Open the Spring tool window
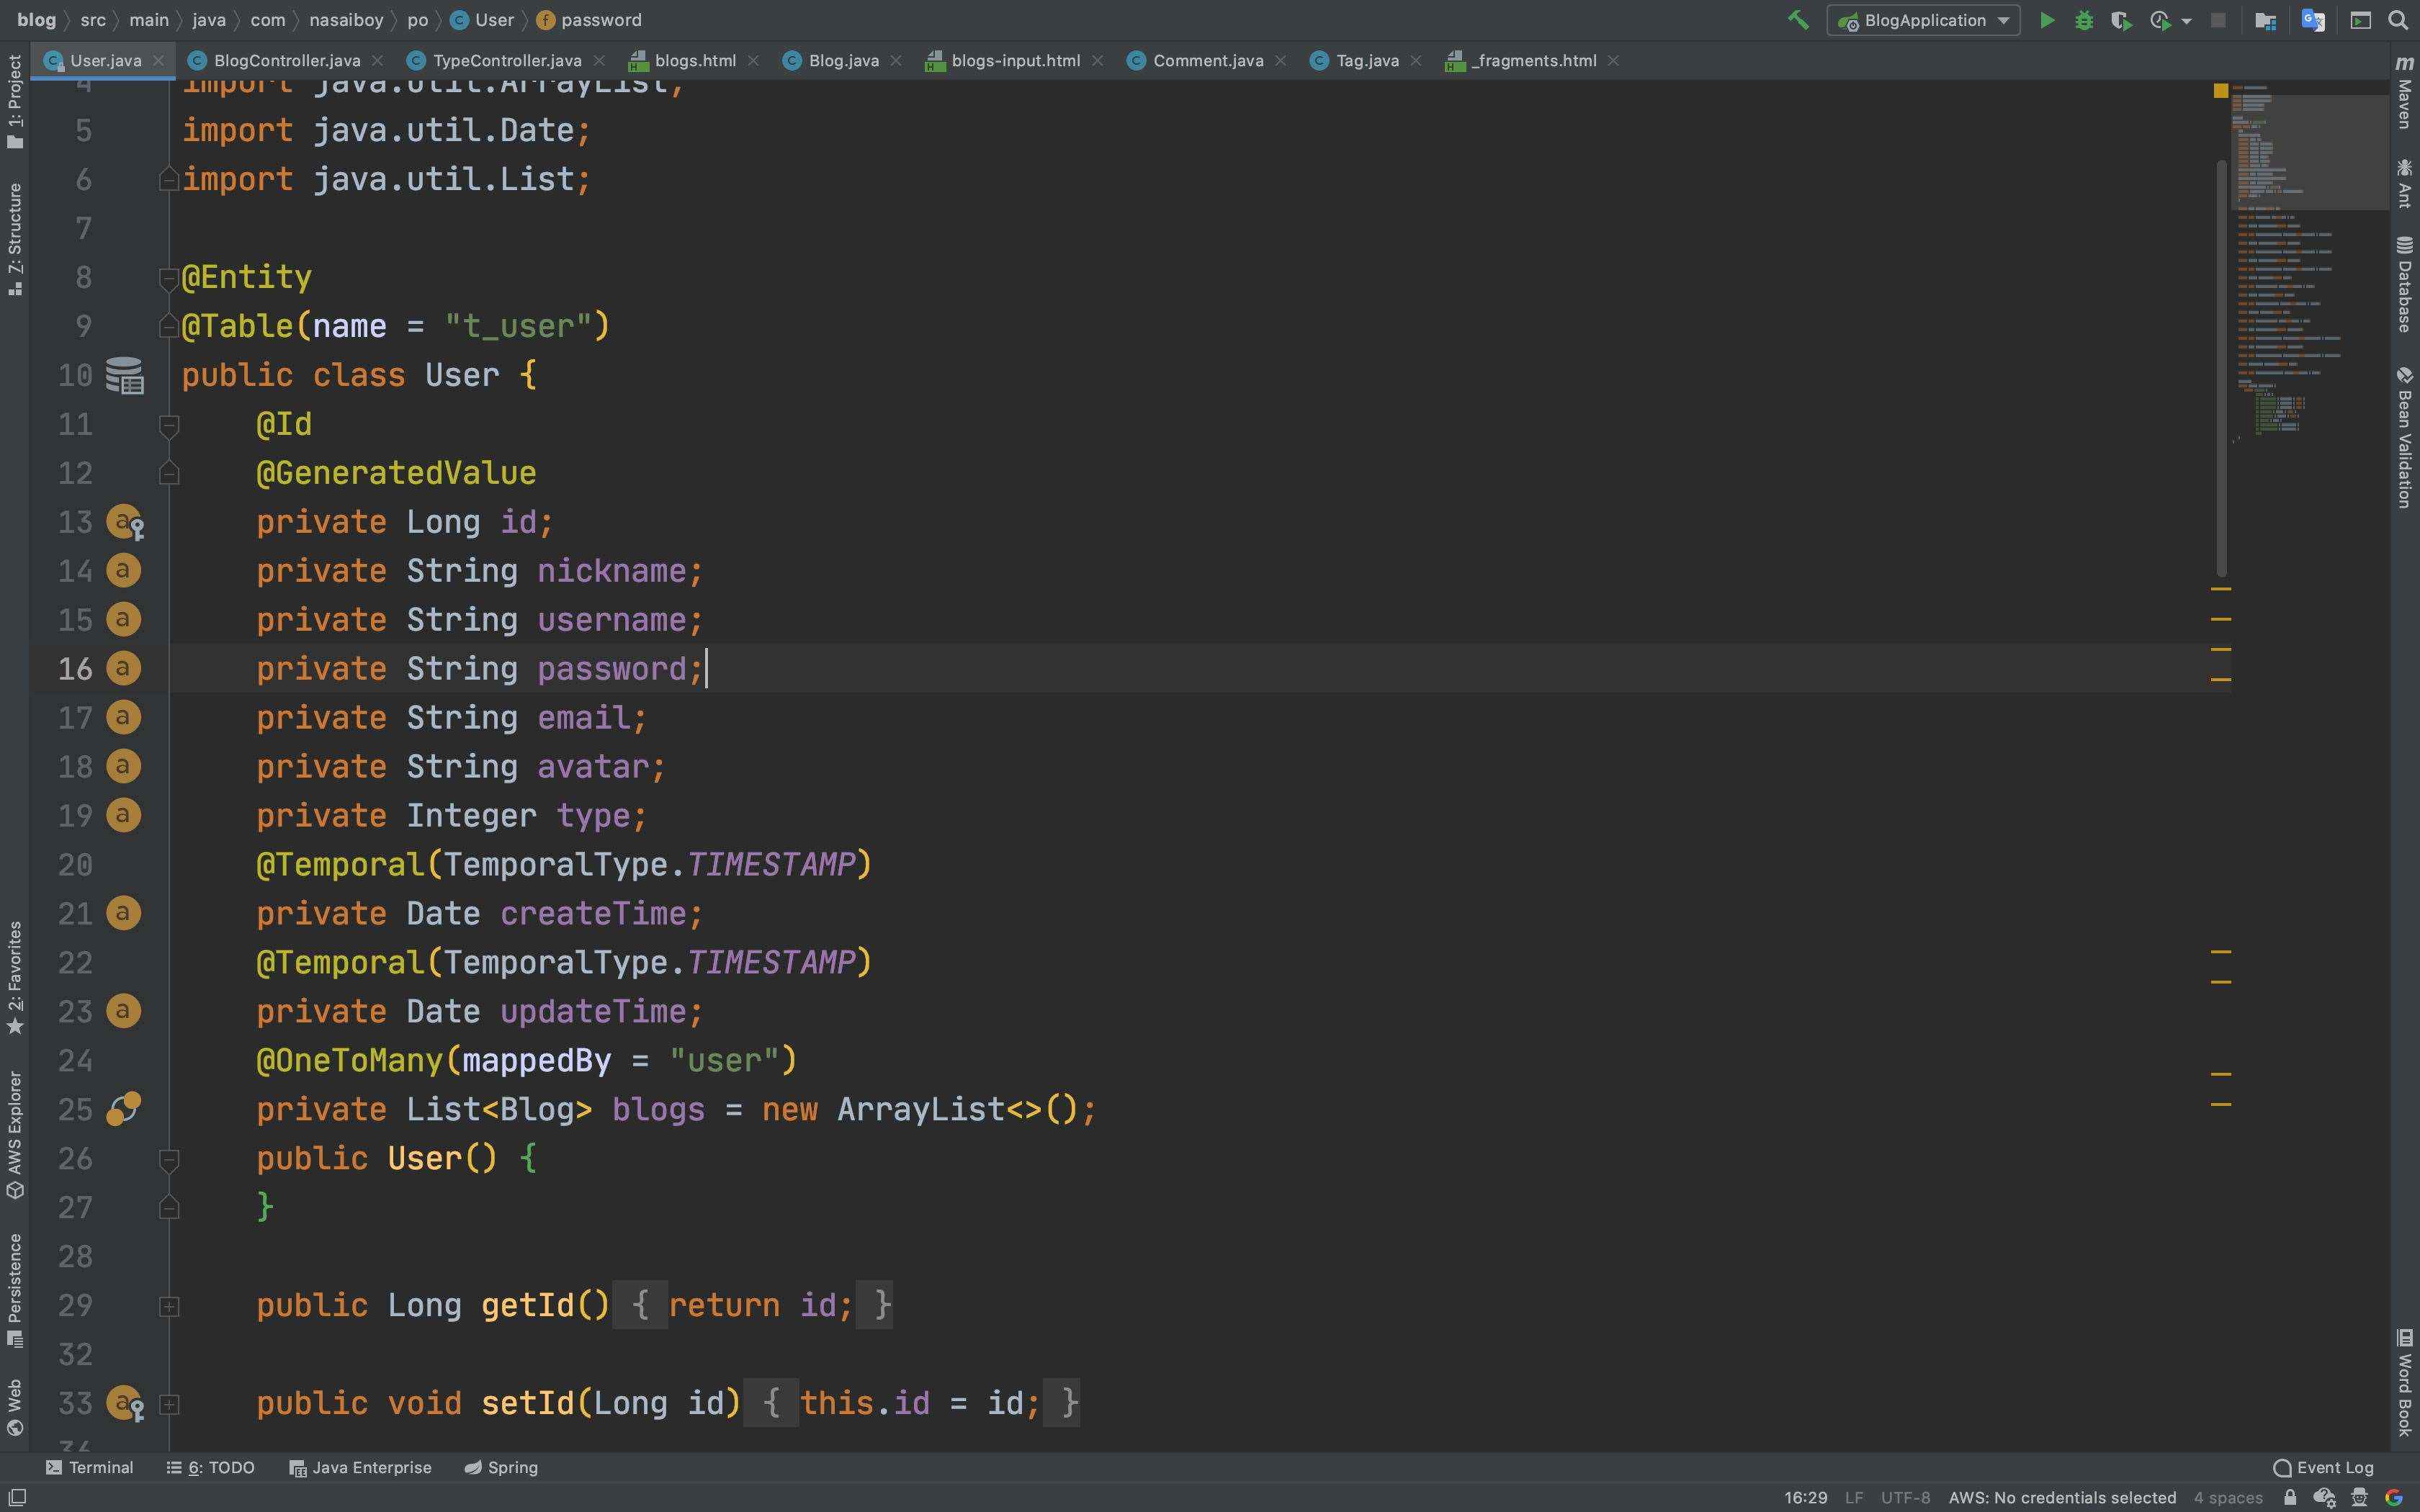Viewport: 2420px width, 1512px height. click(x=501, y=1467)
